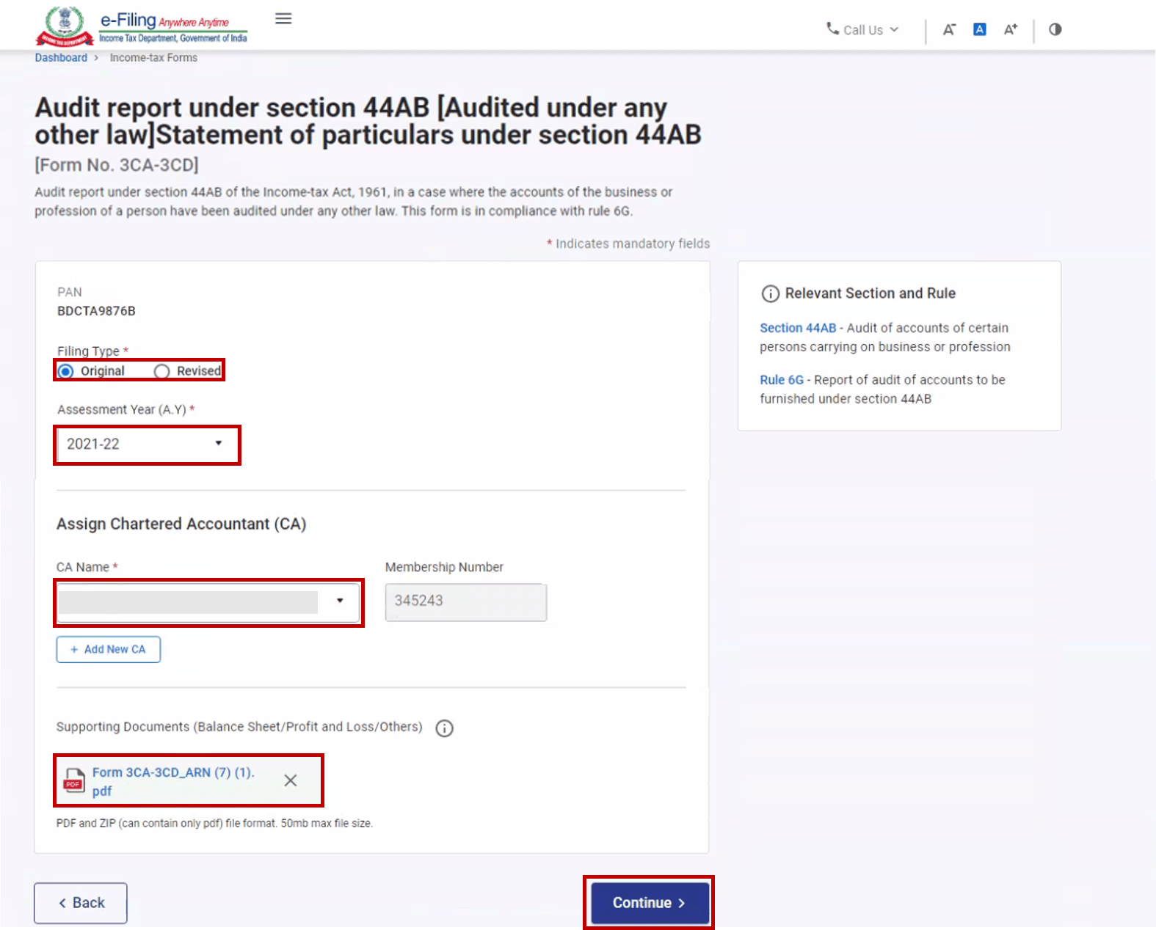Remove the attached Form 3CA-3CD PDF

click(x=291, y=780)
